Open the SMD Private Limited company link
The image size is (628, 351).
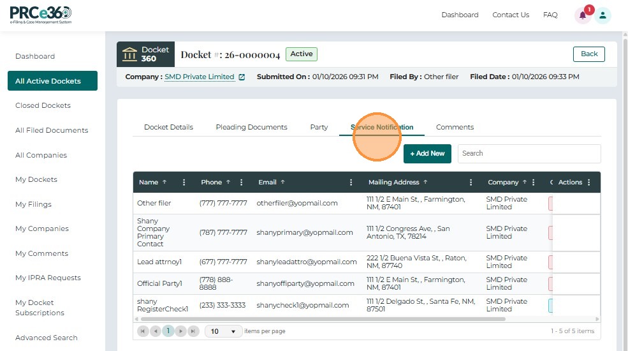199,77
